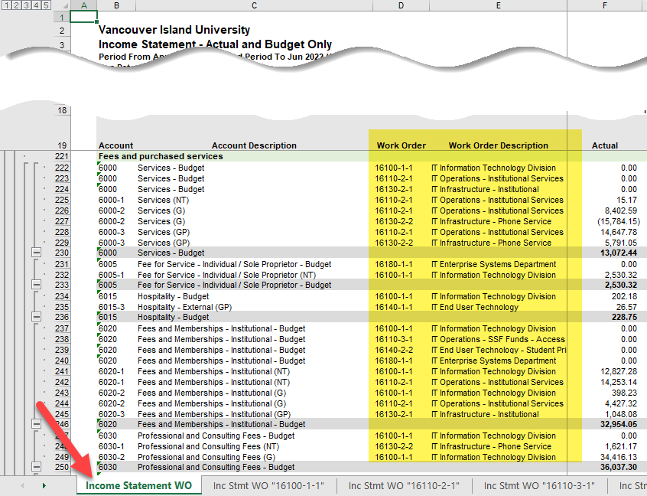Switch to sheet Inc Stmt WO 16110-2-1

(x=404, y=485)
